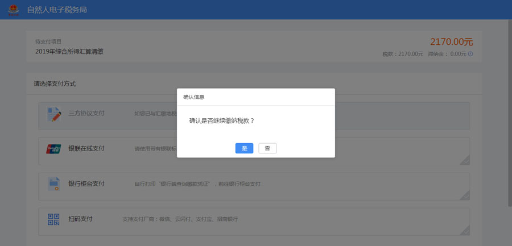Click corner mark on 扫码支付 row
512x246 pixels.
(465, 231)
